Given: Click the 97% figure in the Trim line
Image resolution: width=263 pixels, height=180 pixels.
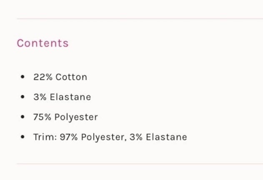Looking at the screenshot, I should pyautogui.click(x=69, y=137).
